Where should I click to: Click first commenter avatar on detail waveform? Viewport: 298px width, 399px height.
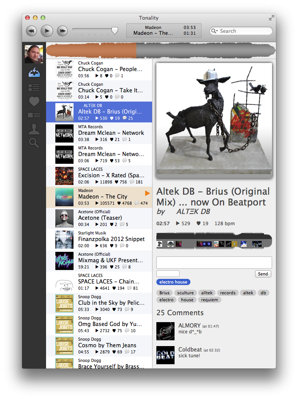pos(159,244)
